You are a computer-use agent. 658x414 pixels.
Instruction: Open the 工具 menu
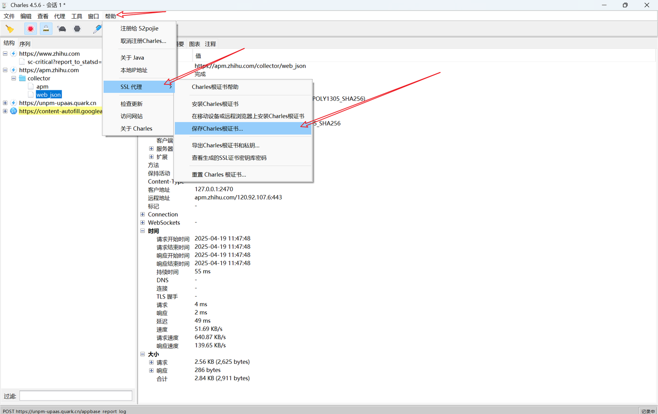point(77,16)
